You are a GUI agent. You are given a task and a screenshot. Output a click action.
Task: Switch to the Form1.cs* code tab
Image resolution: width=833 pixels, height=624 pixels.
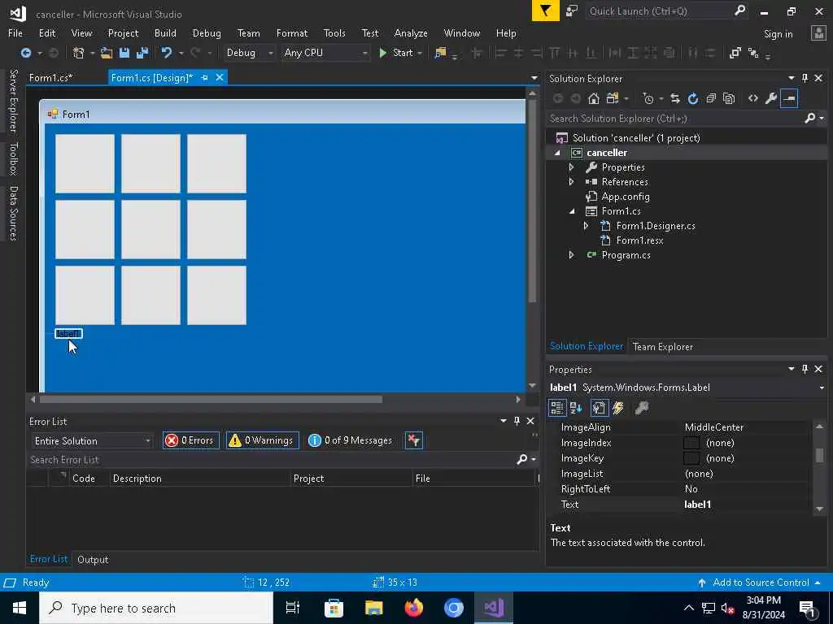[51, 77]
